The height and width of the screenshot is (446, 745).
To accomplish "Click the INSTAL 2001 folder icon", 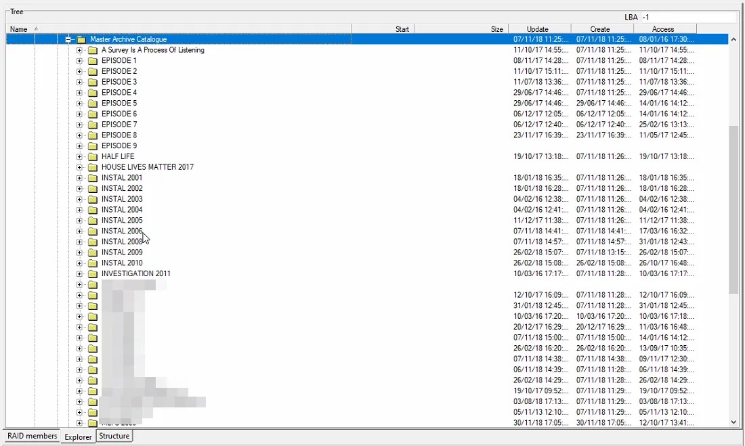I will point(93,178).
